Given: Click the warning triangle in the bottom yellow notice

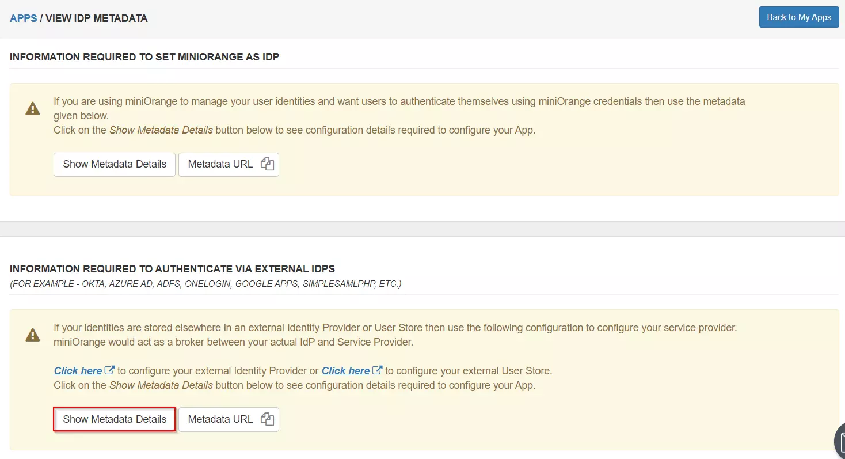Looking at the screenshot, I should click(x=33, y=335).
